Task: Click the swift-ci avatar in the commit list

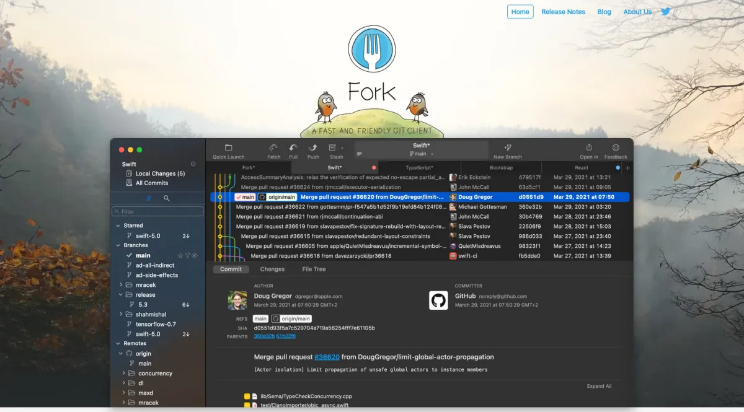Action: 453,255
